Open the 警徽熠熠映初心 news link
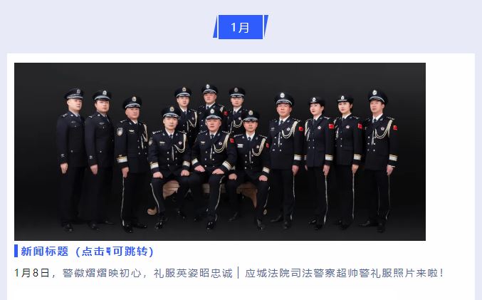The height and width of the screenshot is (300, 482). 102,273
